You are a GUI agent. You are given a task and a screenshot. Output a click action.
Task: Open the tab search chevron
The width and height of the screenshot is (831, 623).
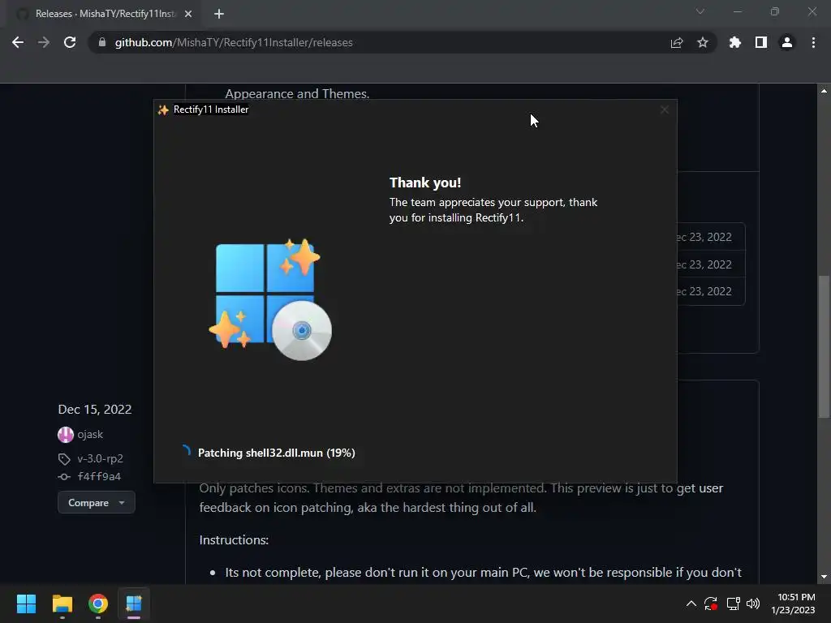point(700,11)
